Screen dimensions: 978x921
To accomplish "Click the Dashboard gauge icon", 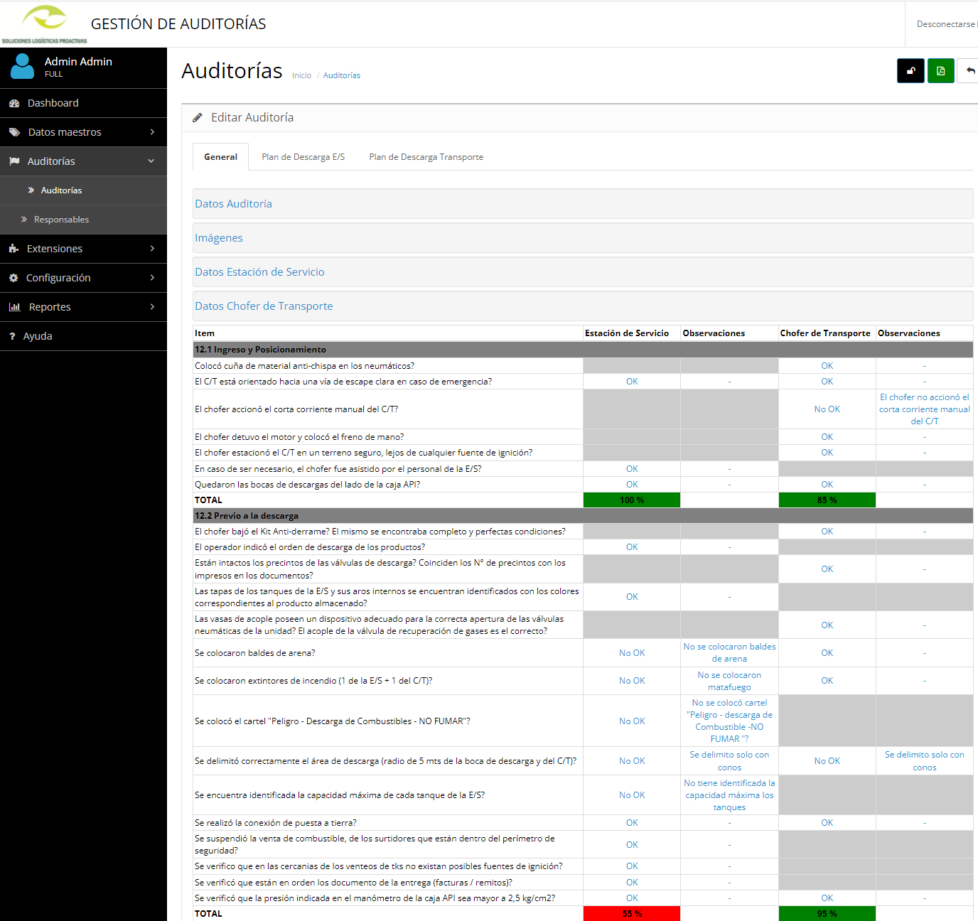I will point(14,104).
